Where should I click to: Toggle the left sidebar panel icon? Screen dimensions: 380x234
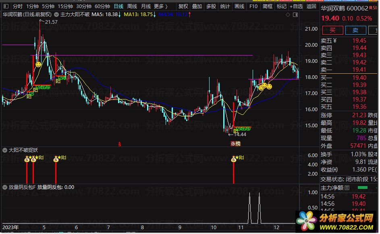(x=6, y=6)
